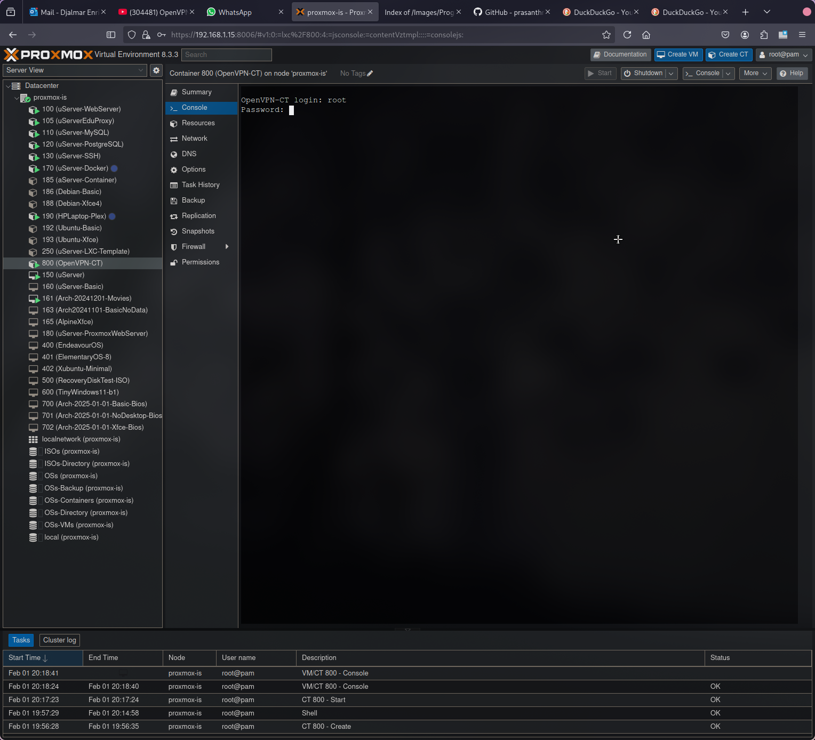Viewport: 815px width, 740px height.
Task: Click the Create VM button
Action: (x=677, y=55)
